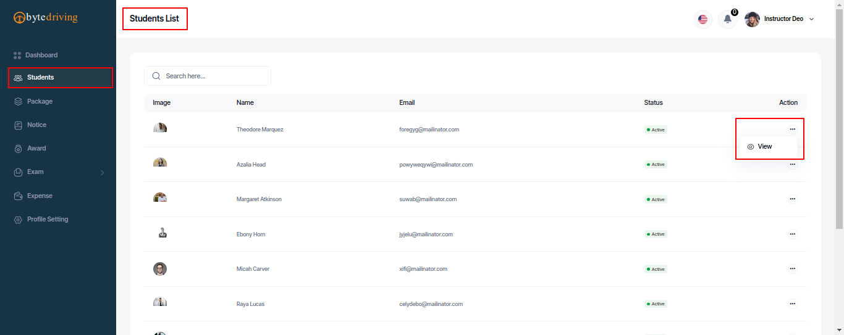Open the notifications bell

tap(727, 19)
